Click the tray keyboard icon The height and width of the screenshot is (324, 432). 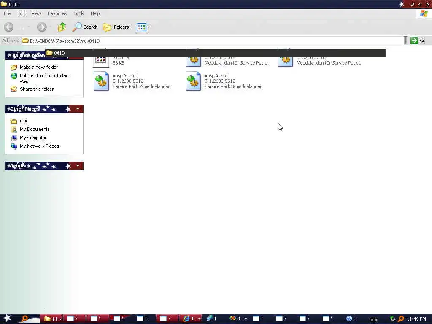click(x=374, y=320)
